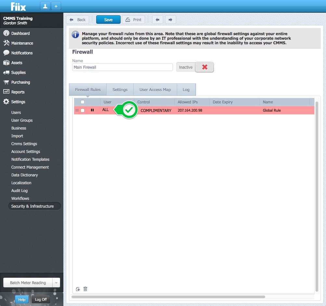Click the Back button
The width and height of the screenshot is (326, 306).
point(78,20)
